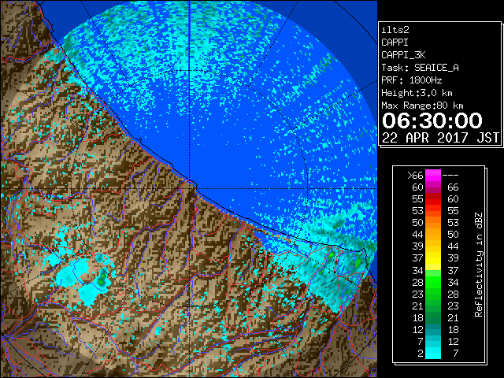Click the '---' legend label
Screen dimensions: 504x378
(450, 176)
